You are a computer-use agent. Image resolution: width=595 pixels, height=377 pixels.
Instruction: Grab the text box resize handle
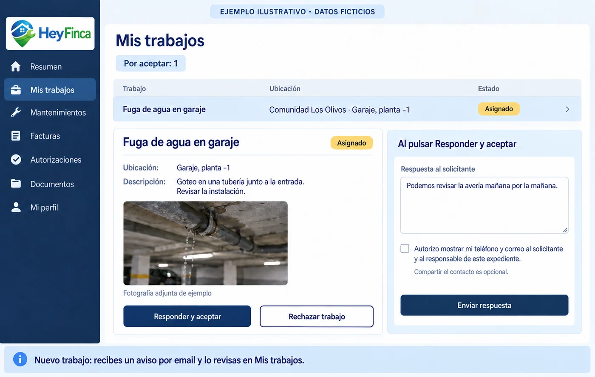click(x=565, y=230)
